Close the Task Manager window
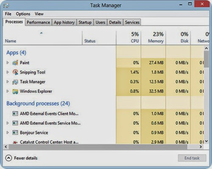The image size is (212, 169). 202,4
